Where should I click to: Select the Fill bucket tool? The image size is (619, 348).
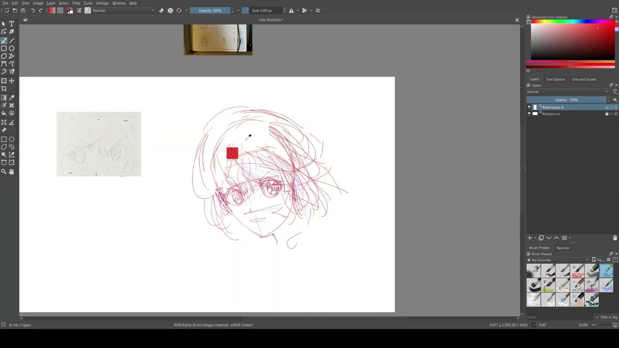(x=4, y=113)
